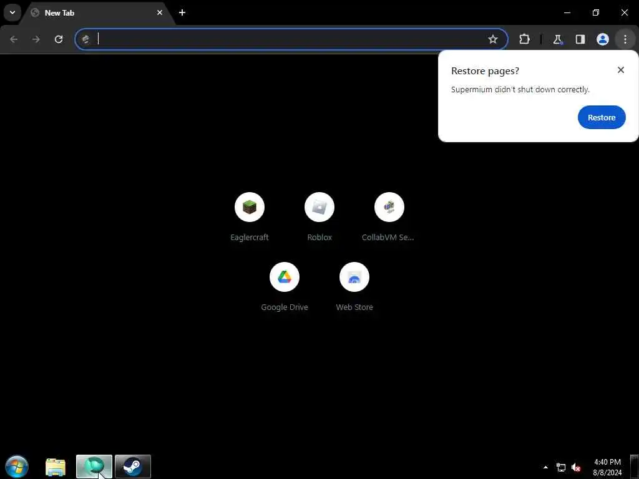Open the Extensions puzzle icon

pos(524,39)
